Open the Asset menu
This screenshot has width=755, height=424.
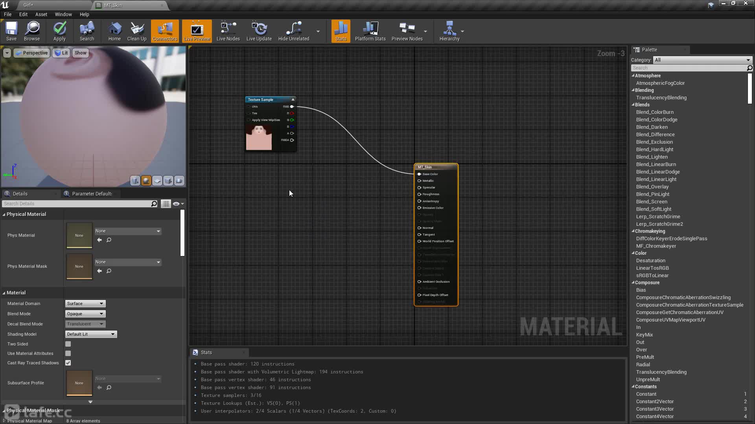tap(41, 14)
